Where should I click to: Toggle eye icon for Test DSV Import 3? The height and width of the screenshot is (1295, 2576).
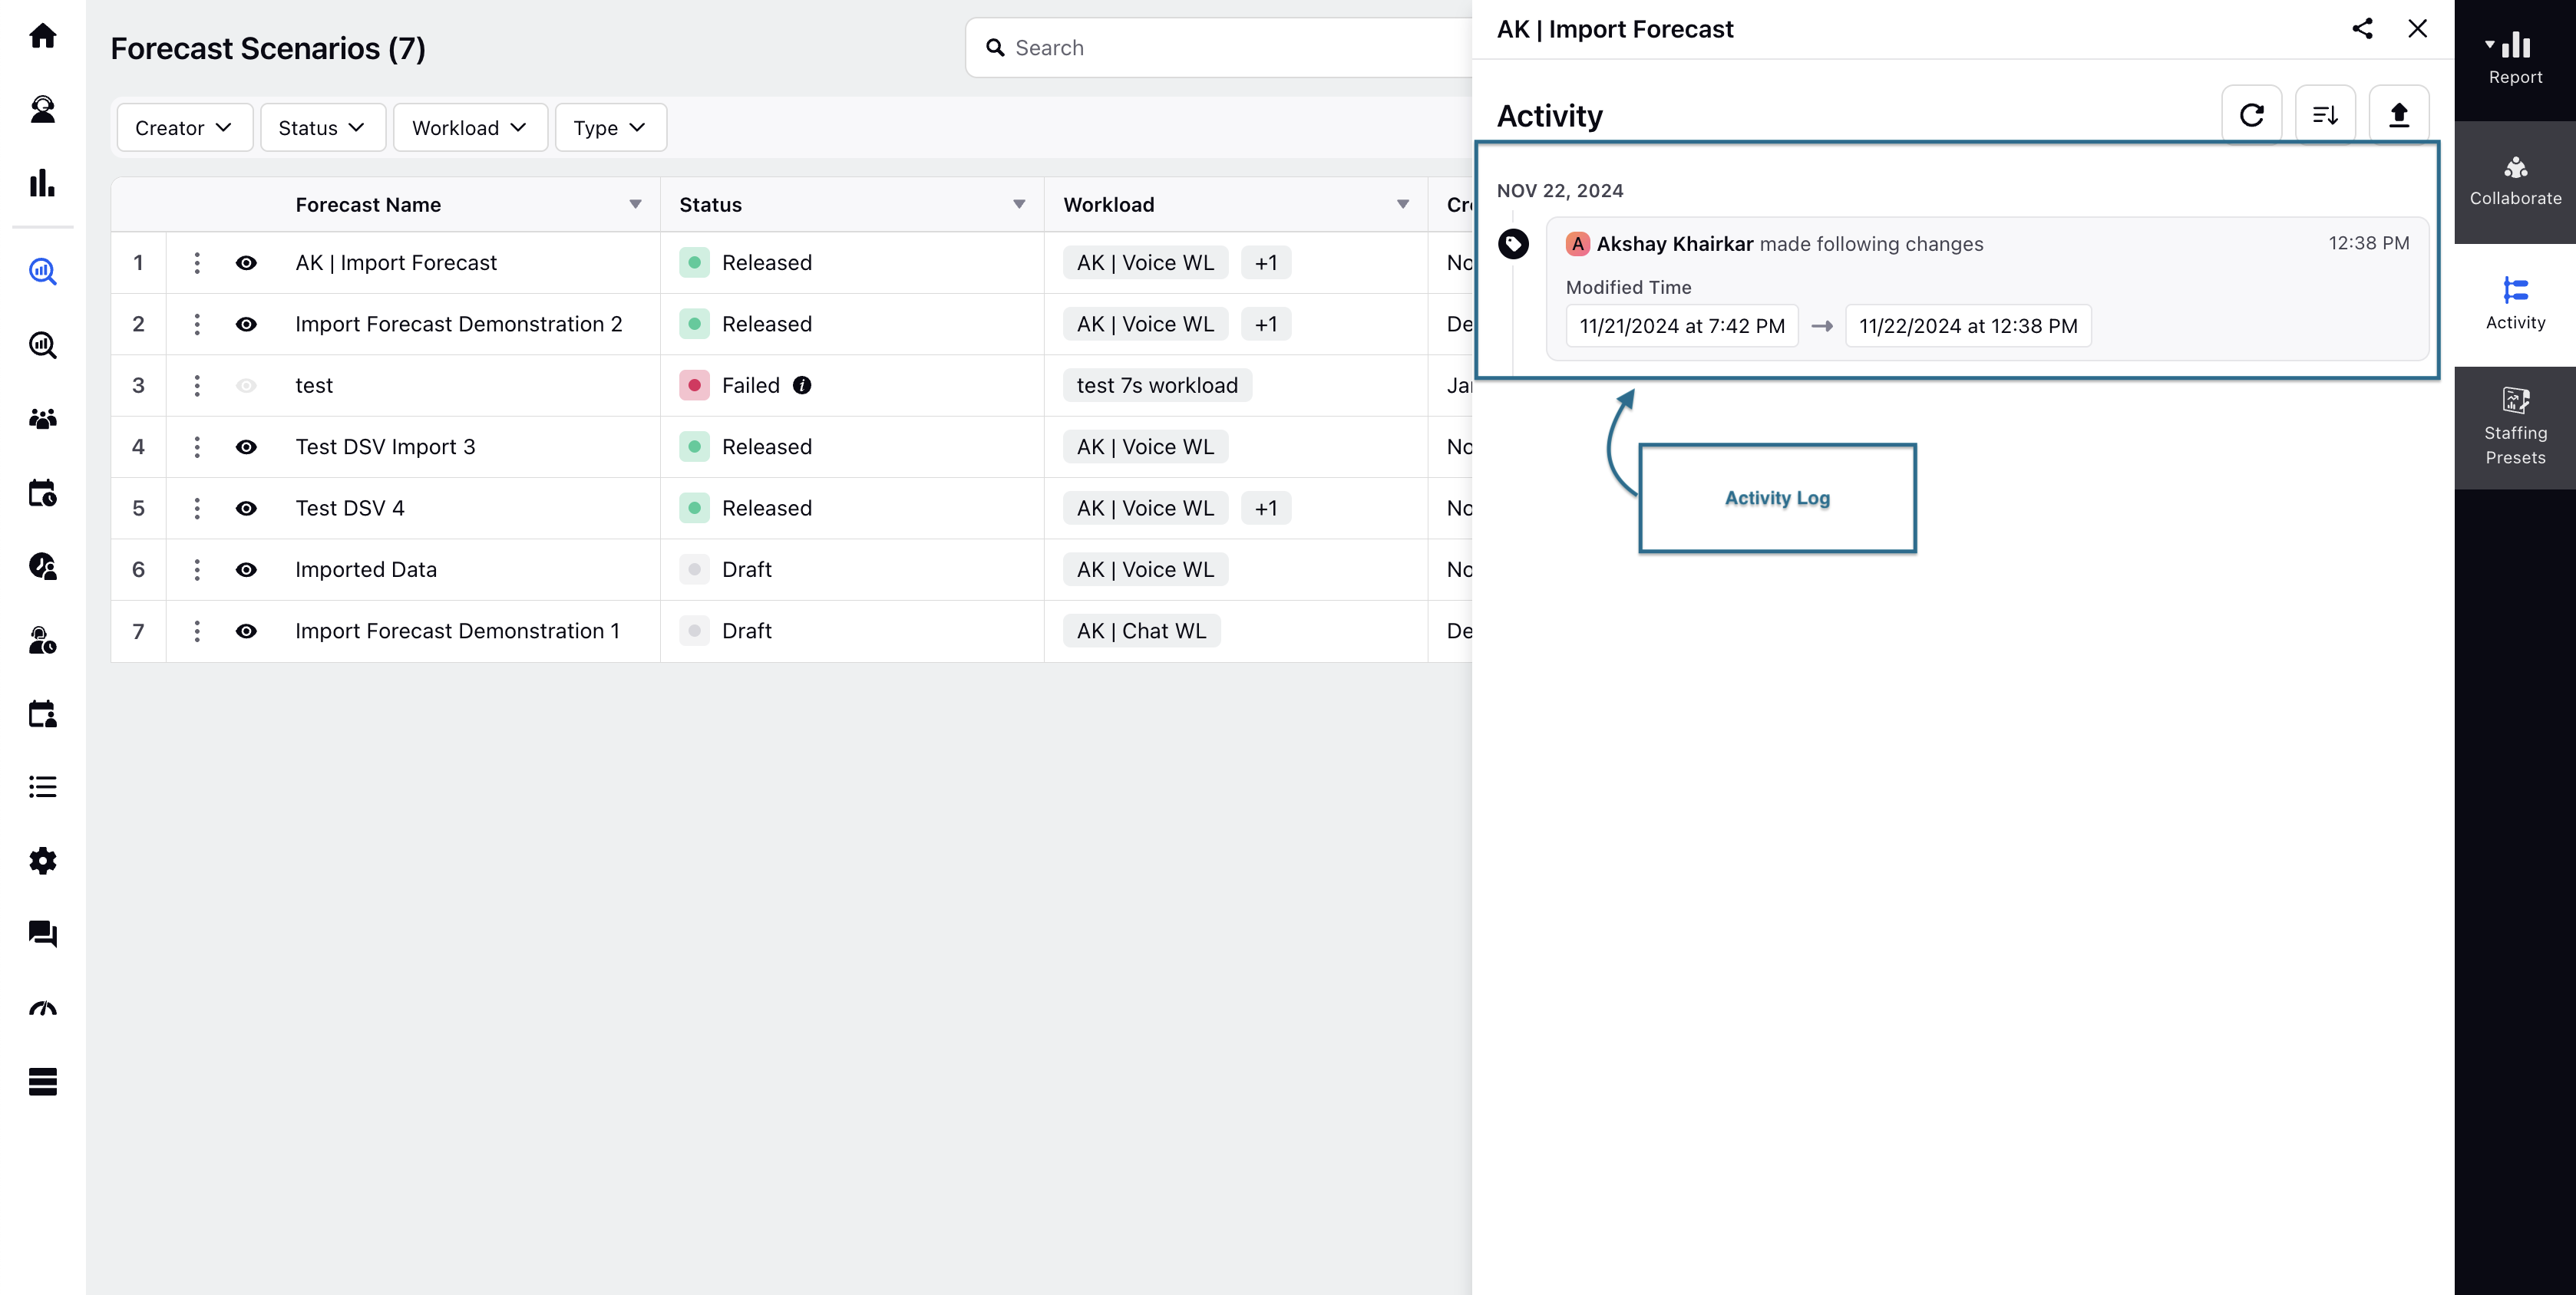[x=246, y=446]
